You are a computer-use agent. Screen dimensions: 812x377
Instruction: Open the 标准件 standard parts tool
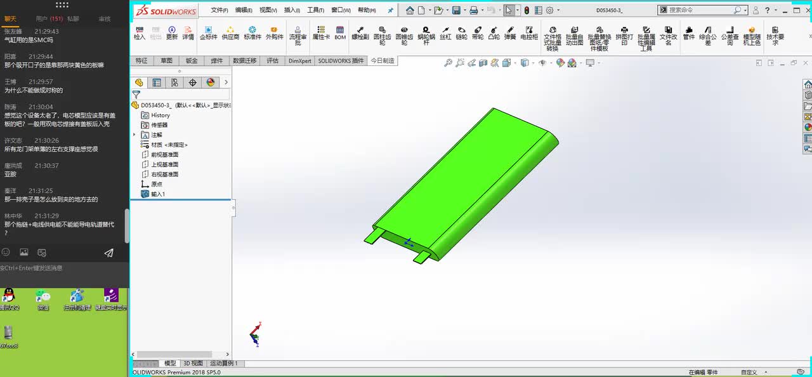[x=252, y=33]
